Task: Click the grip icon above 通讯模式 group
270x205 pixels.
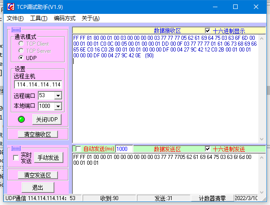Action: 16,30
